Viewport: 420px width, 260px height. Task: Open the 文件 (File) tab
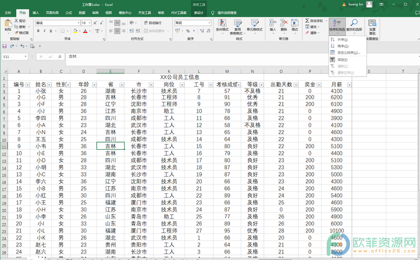coord(8,13)
